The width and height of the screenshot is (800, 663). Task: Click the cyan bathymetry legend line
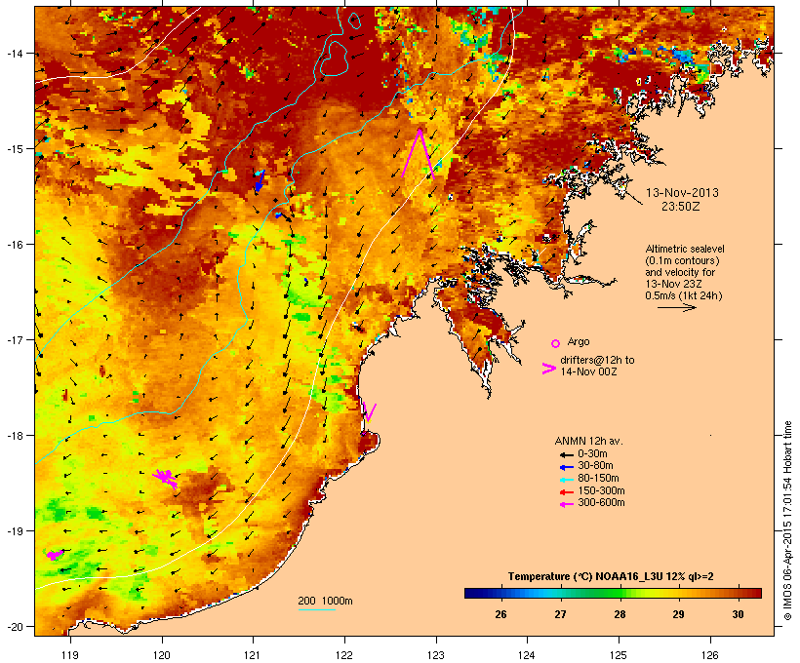click(x=317, y=609)
